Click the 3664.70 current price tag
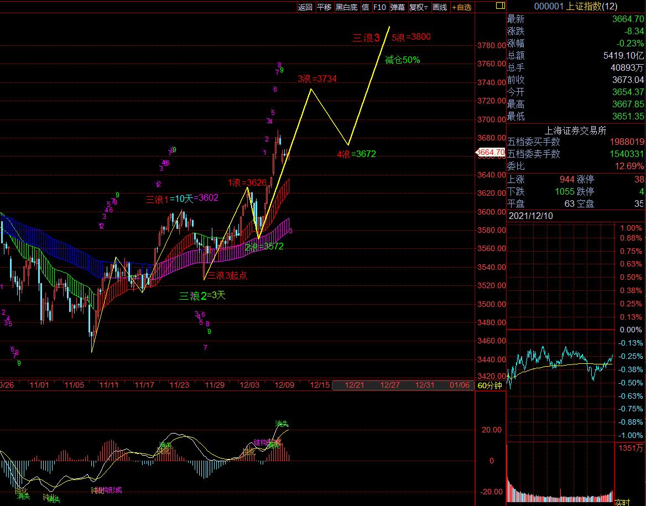The height and width of the screenshot is (506, 646). [490, 152]
